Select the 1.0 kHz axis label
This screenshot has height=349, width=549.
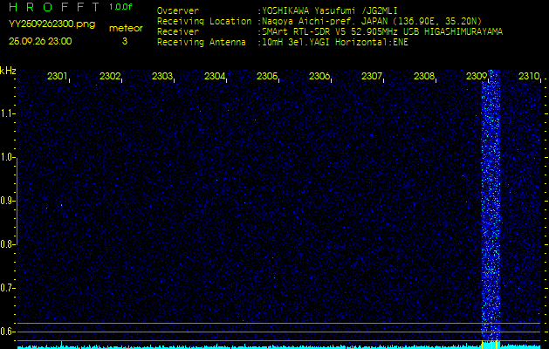coord(8,157)
